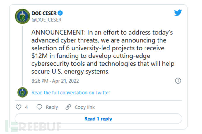
Task: Open the tweet info circle icon
Action: click(x=178, y=81)
